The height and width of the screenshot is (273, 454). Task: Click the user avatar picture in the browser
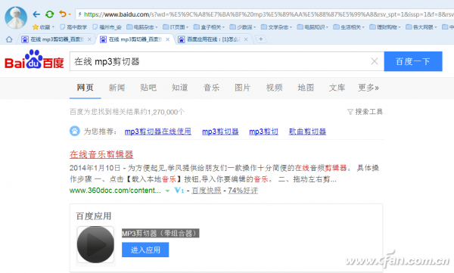16,17
